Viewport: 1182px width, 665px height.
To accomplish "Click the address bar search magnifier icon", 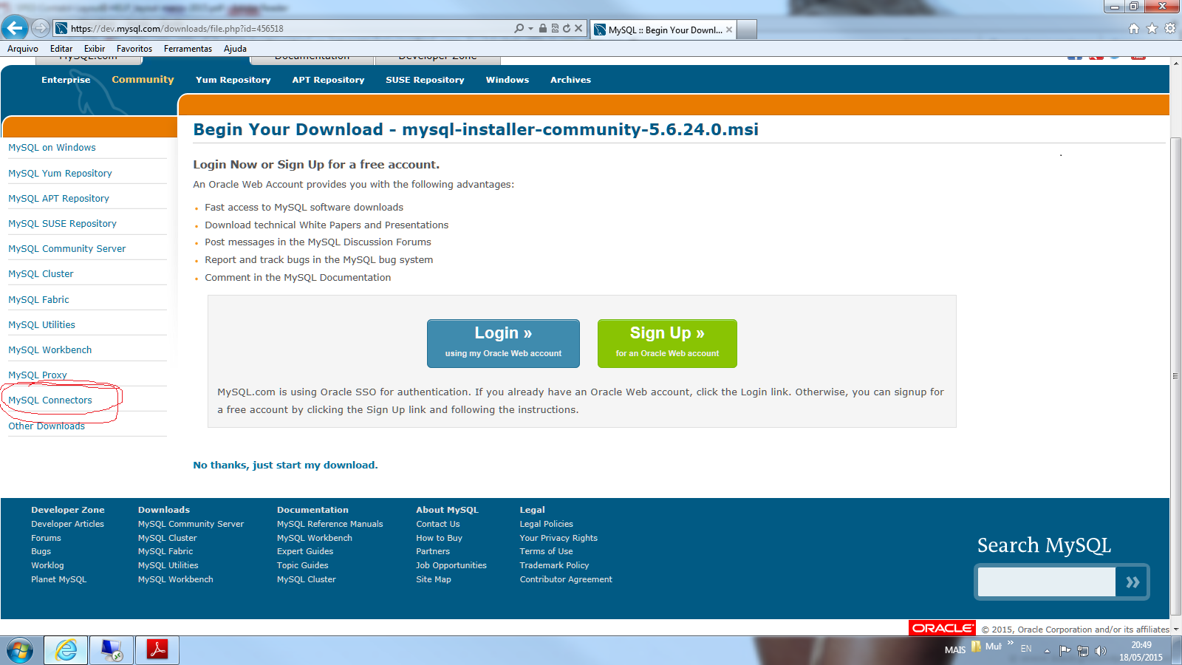I will pyautogui.click(x=519, y=28).
